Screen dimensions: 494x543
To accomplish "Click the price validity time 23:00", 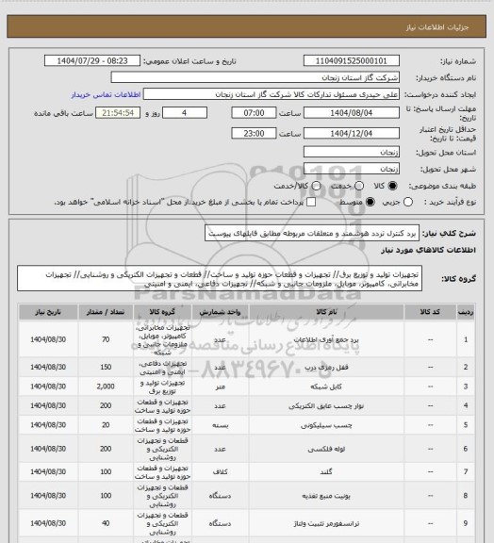I will tap(254, 133).
